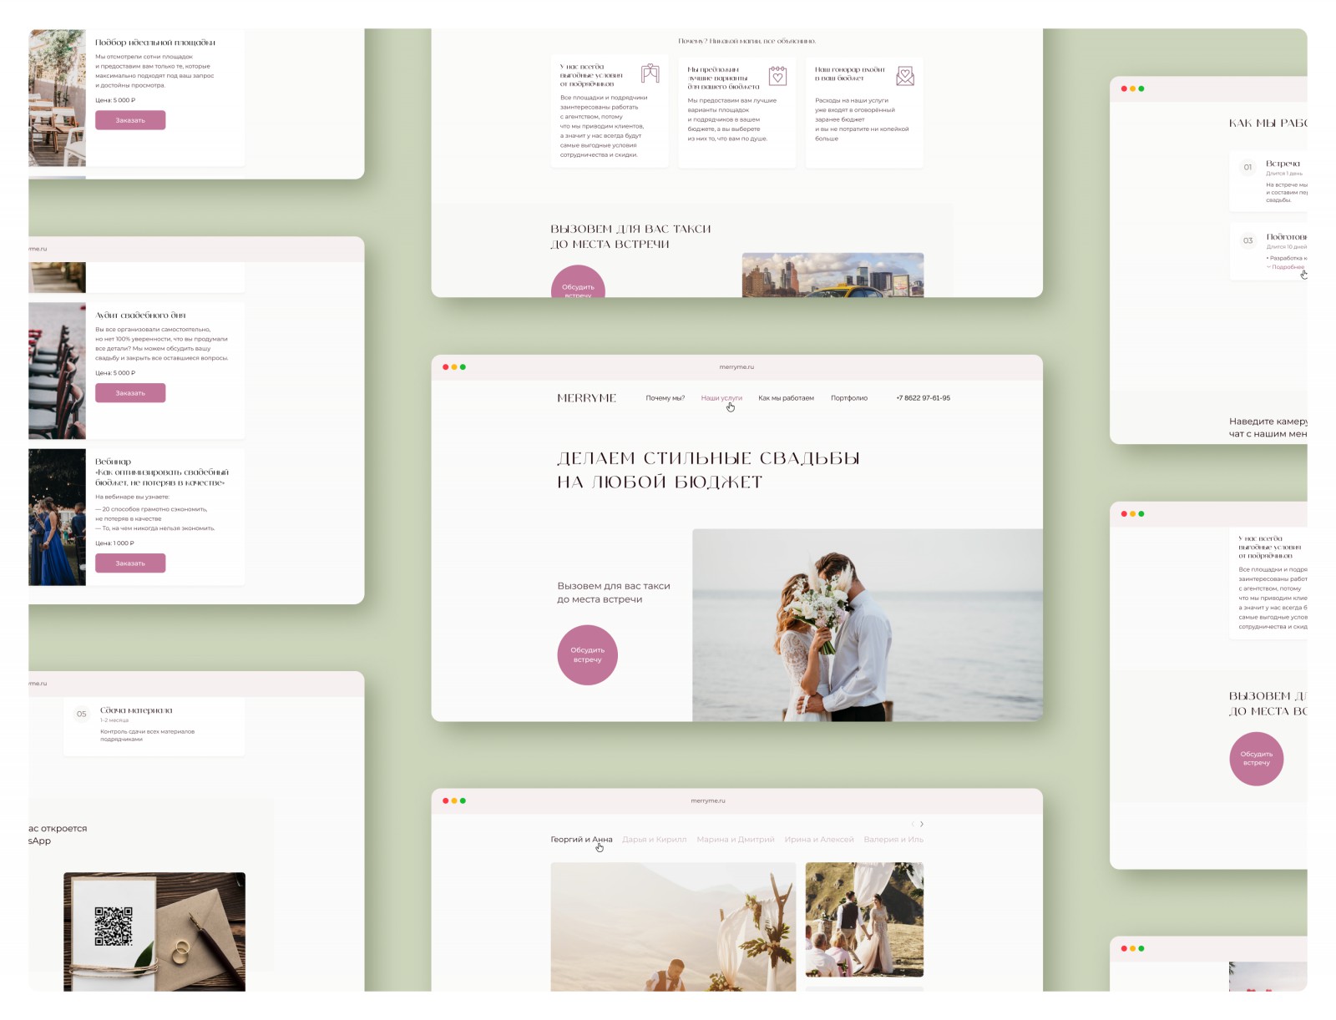Click the 'Сдача материала' step title
This screenshot has height=1020, width=1336.
pyautogui.click(x=136, y=710)
